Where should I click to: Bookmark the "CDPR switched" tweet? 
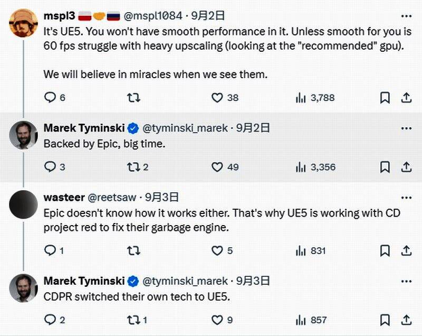[x=385, y=320]
